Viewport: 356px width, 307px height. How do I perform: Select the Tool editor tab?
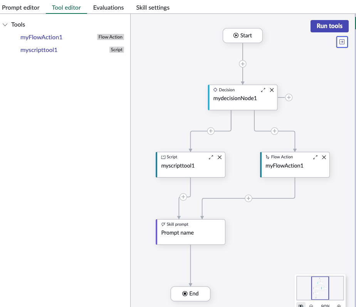pyautogui.click(x=66, y=7)
